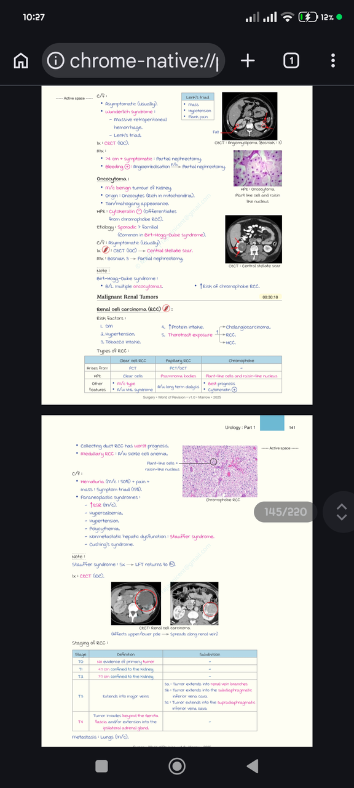This screenshot has width=354, height=788.
Task: Tap the 'Urology : Part 1' page header
Action: [240, 427]
